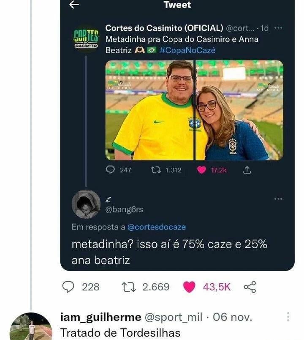Click the #CopaNoCazé hashtag

[x=187, y=50]
